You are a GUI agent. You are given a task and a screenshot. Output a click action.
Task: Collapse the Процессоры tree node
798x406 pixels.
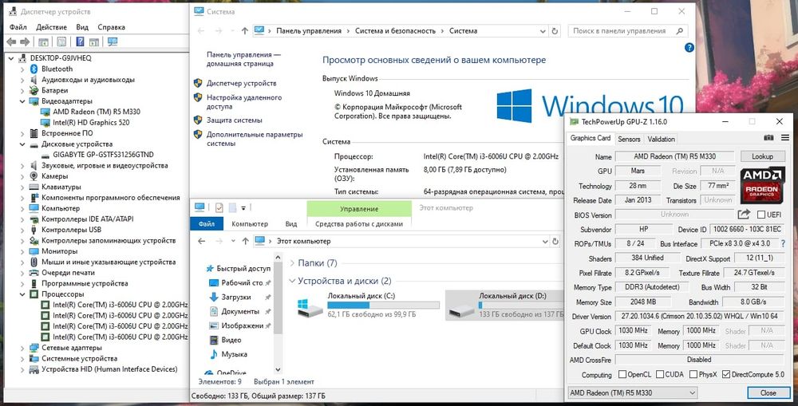[x=22, y=294]
